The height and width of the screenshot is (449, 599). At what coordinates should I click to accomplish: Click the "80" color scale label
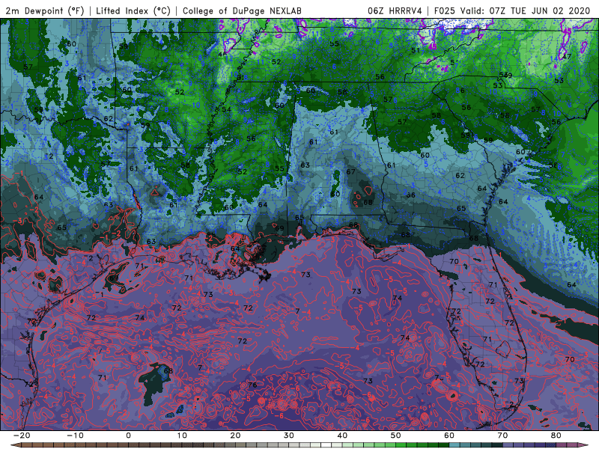[556, 436]
